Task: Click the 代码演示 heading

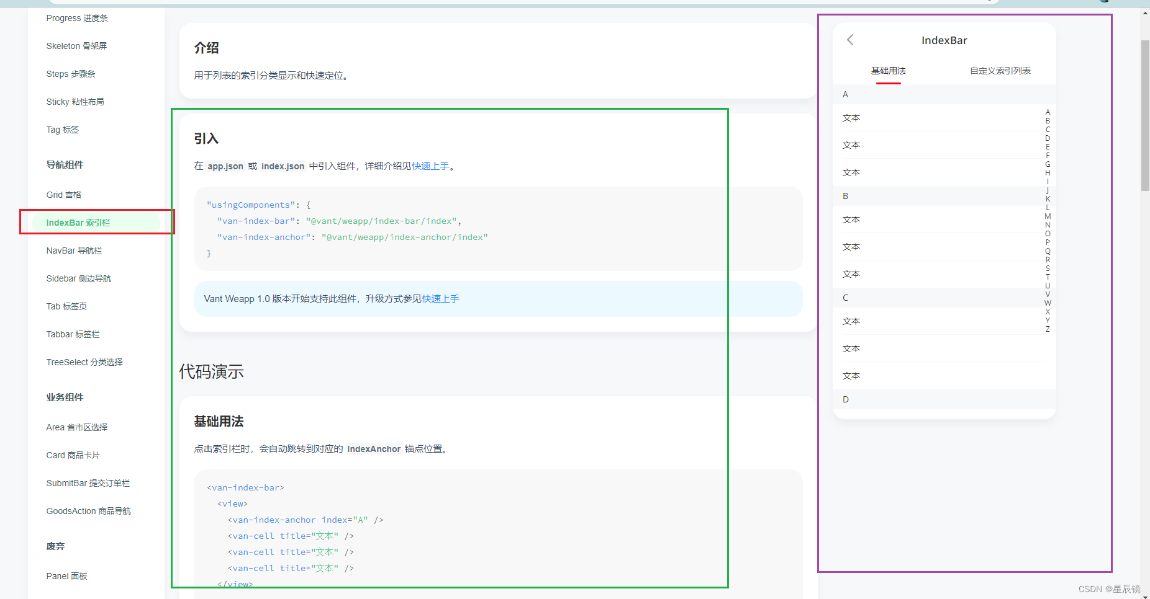Action: pos(212,371)
